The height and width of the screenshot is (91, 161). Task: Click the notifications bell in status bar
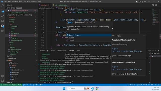159,85
